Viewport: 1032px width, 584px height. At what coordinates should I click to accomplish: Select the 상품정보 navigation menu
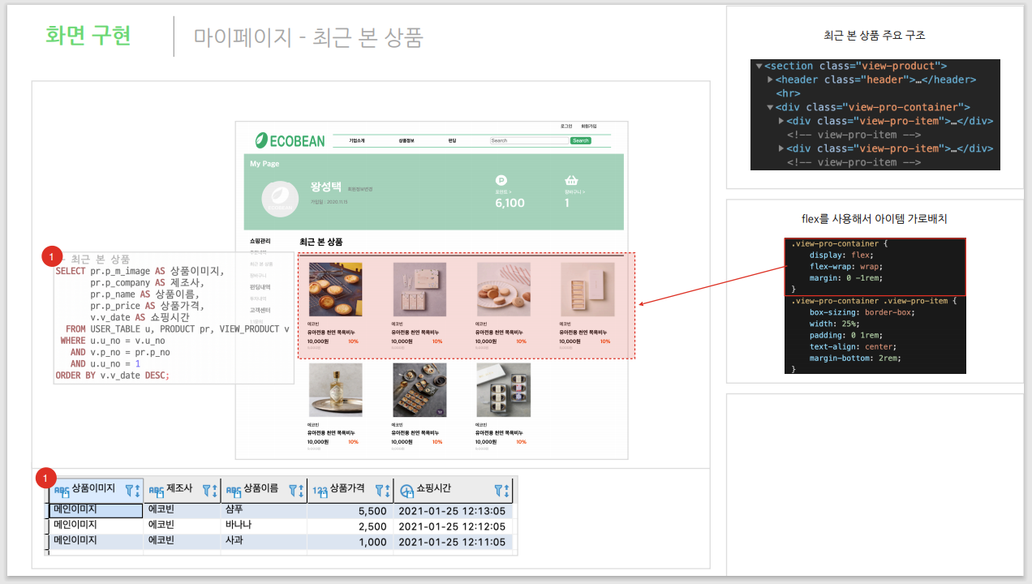[x=408, y=140]
